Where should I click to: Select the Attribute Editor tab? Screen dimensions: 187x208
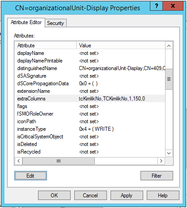point(26,22)
